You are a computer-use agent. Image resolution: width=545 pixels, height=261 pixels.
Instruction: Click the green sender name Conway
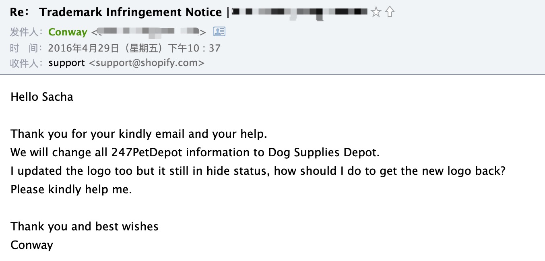tap(68, 32)
